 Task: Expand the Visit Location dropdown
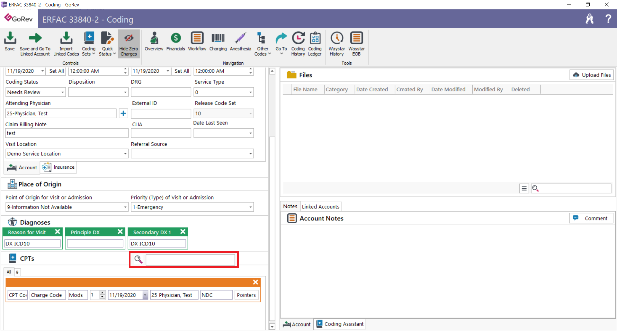pyautogui.click(x=125, y=154)
